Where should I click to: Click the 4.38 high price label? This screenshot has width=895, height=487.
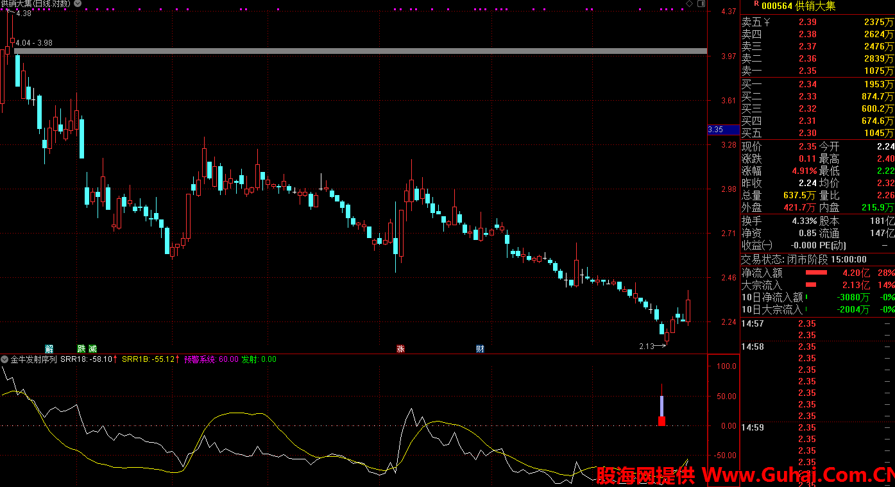coord(23,13)
